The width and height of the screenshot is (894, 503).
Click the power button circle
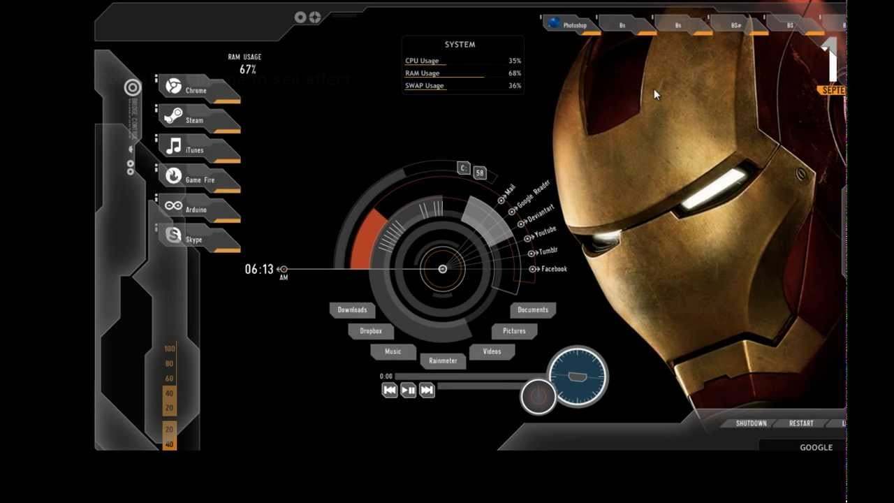pos(538,397)
